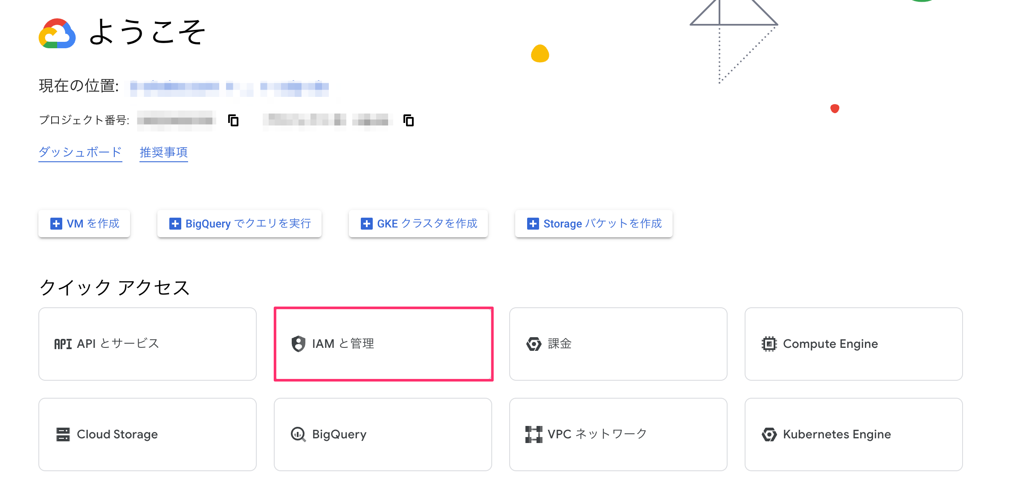Screen dimensions: 1021x484
Task: Click the 課金 hexagon icon
Action: tap(534, 344)
